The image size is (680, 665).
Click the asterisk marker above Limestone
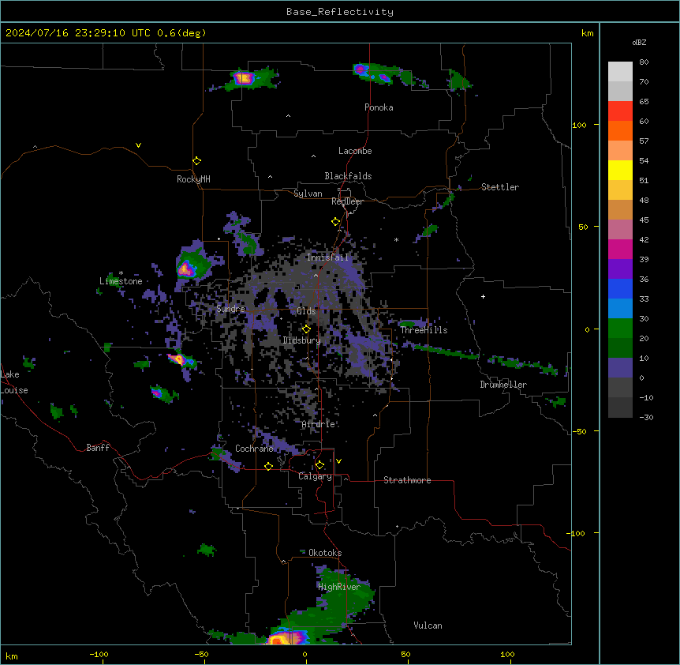(121, 273)
